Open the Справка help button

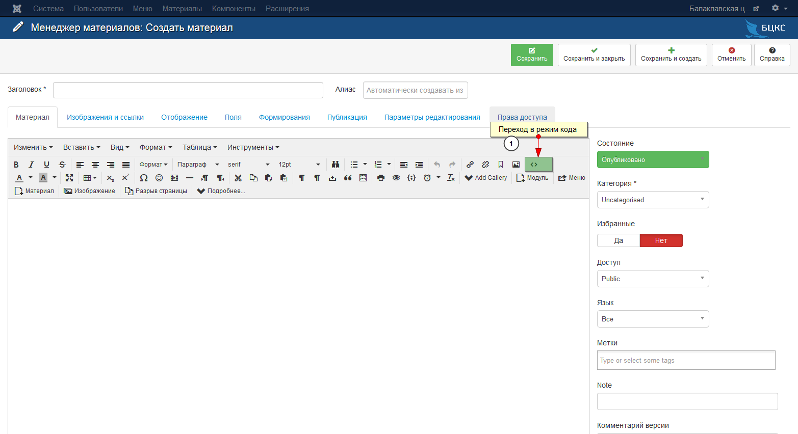pos(772,55)
